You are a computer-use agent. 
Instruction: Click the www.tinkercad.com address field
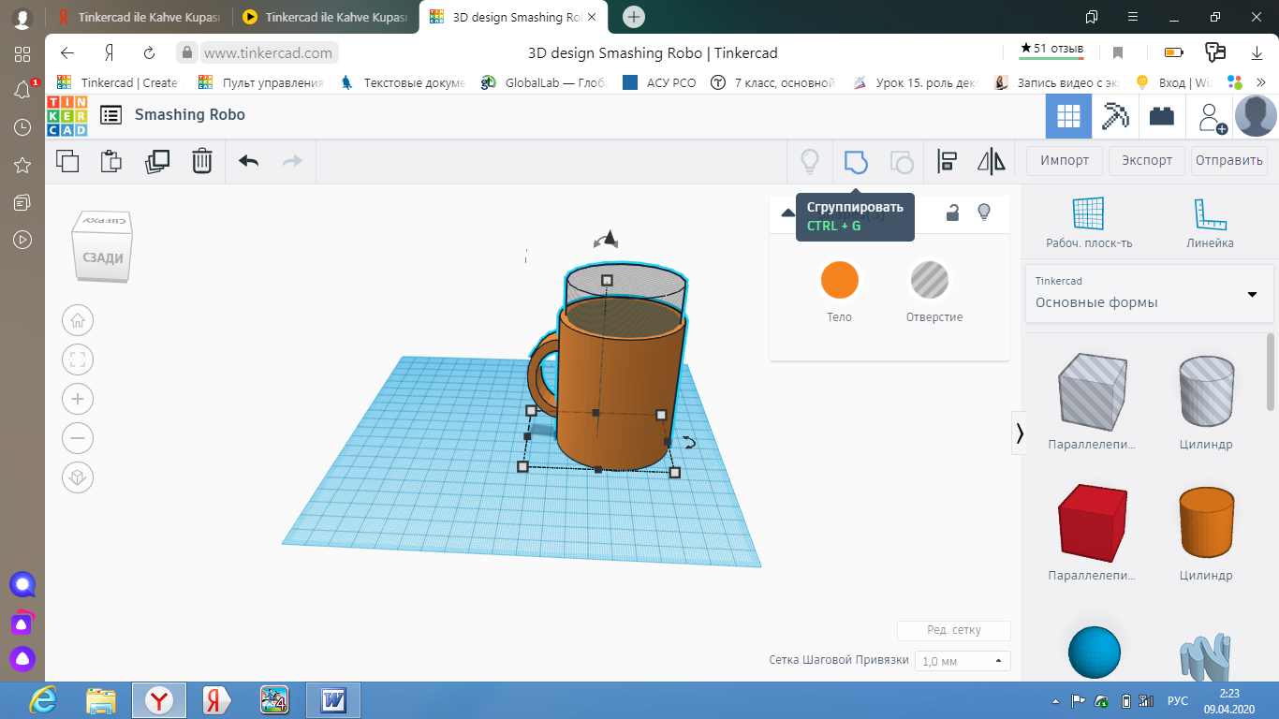pos(268,53)
